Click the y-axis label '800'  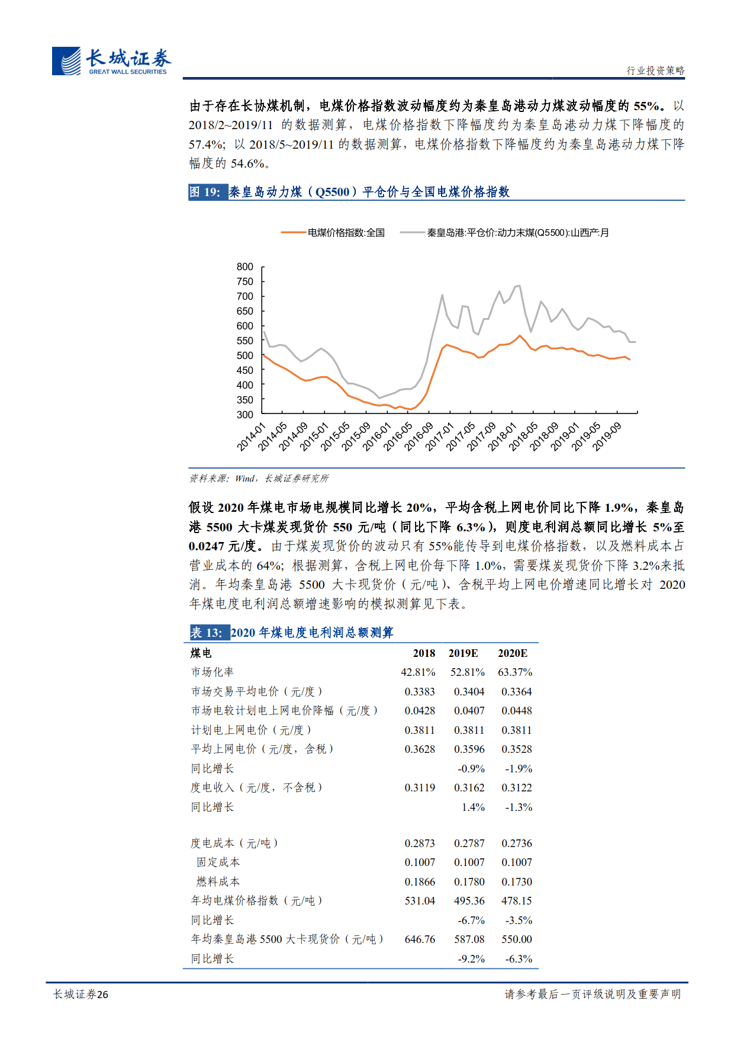click(244, 267)
